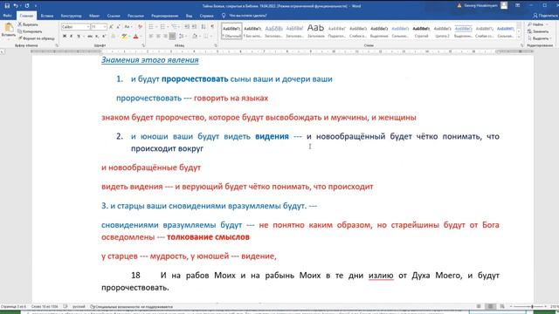Open ribbon display options
The width and height of the screenshot is (559, 314).
[517, 6]
